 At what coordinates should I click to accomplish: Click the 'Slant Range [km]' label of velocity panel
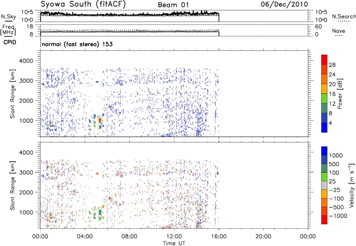(12, 186)
